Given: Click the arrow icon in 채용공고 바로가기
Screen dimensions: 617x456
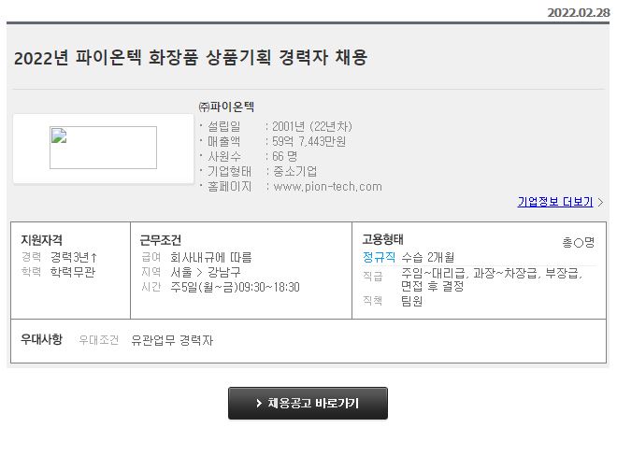Looking at the screenshot, I should pyautogui.click(x=259, y=404).
